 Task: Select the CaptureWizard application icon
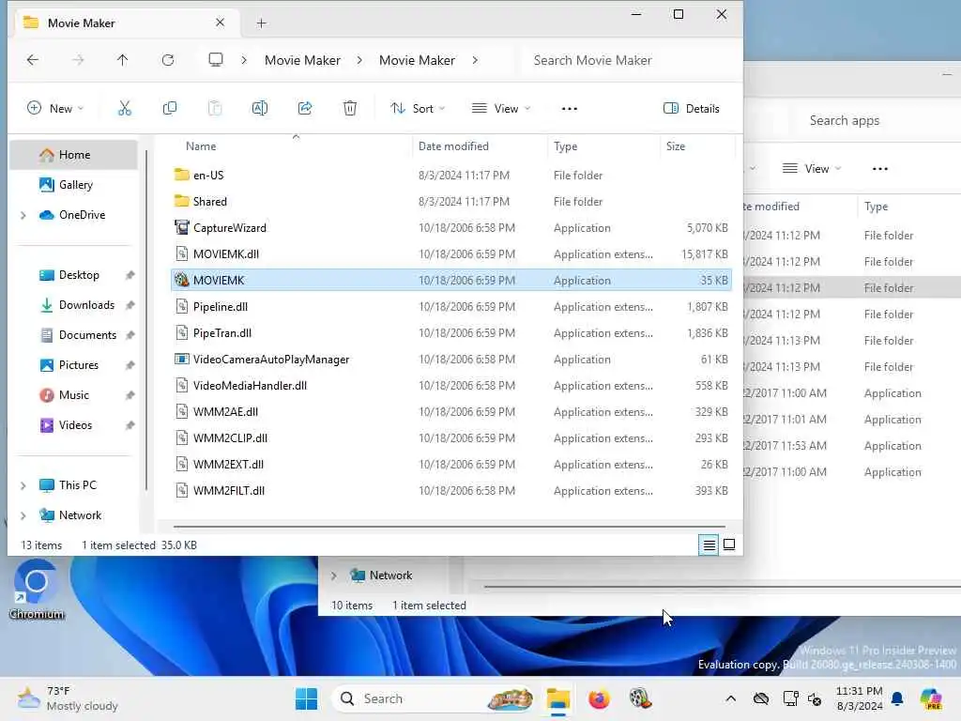click(x=181, y=227)
